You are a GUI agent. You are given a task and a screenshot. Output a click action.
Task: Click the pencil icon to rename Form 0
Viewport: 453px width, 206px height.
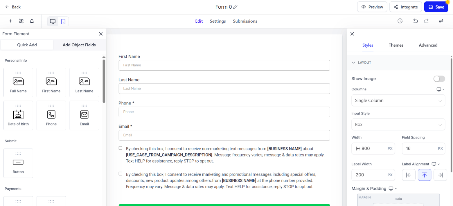coord(235,7)
